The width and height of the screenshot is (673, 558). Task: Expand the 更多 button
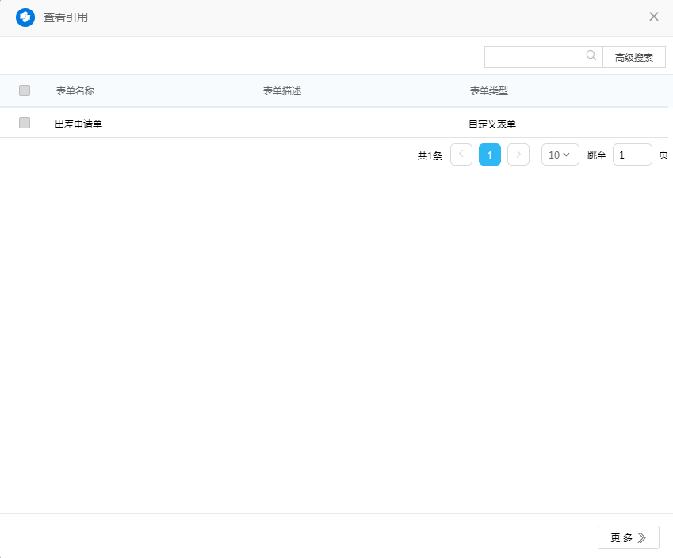click(628, 537)
